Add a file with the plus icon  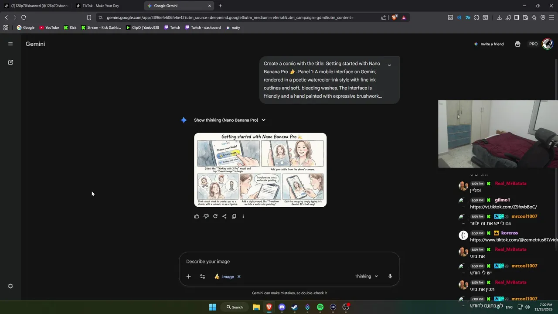point(188,276)
